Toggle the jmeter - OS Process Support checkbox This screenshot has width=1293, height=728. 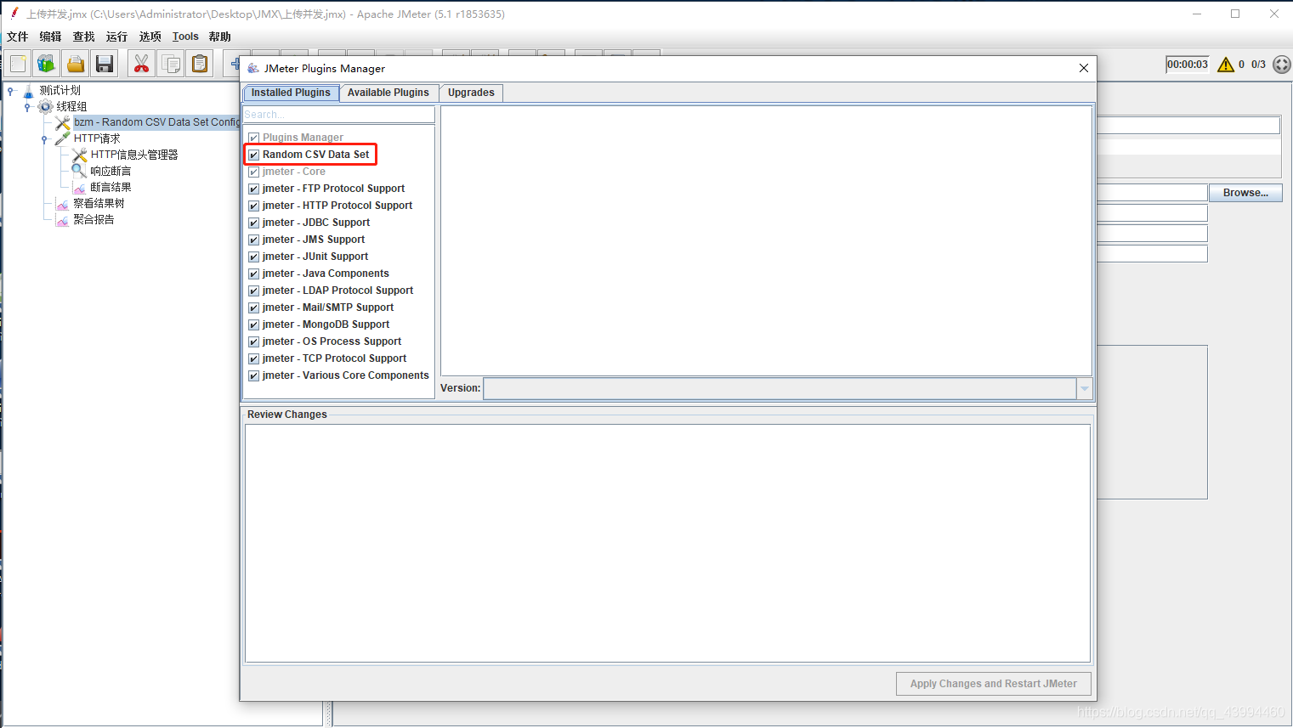click(x=254, y=341)
